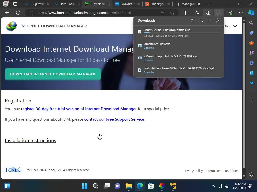Open Widgets panel on taskbar

pyautogui.click(x=7, y=186)
